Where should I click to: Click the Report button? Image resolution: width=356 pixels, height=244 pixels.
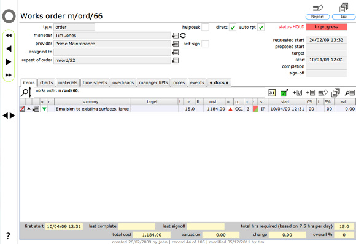317,17
